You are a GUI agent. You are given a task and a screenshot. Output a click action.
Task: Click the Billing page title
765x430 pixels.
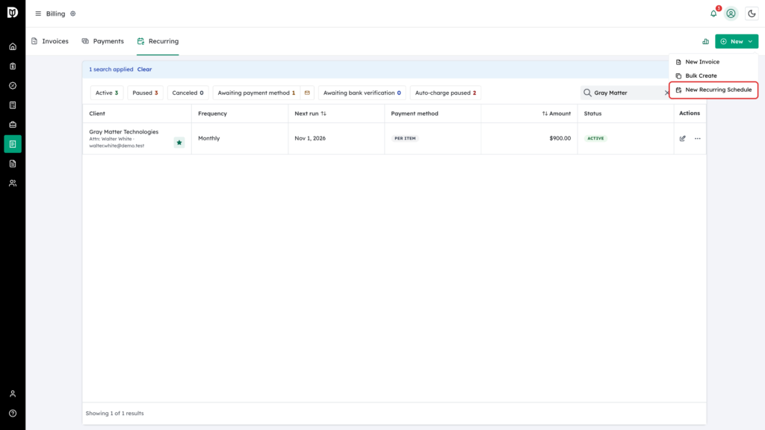tap(55, 13)
